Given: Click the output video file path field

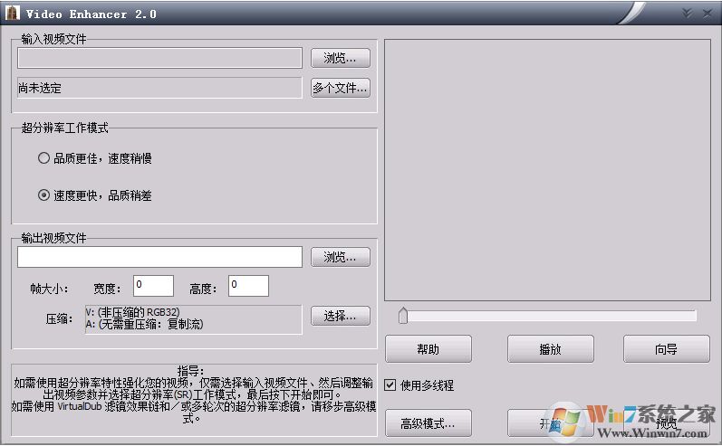Looking at the screenshot, I should click(x=159, y=257).
